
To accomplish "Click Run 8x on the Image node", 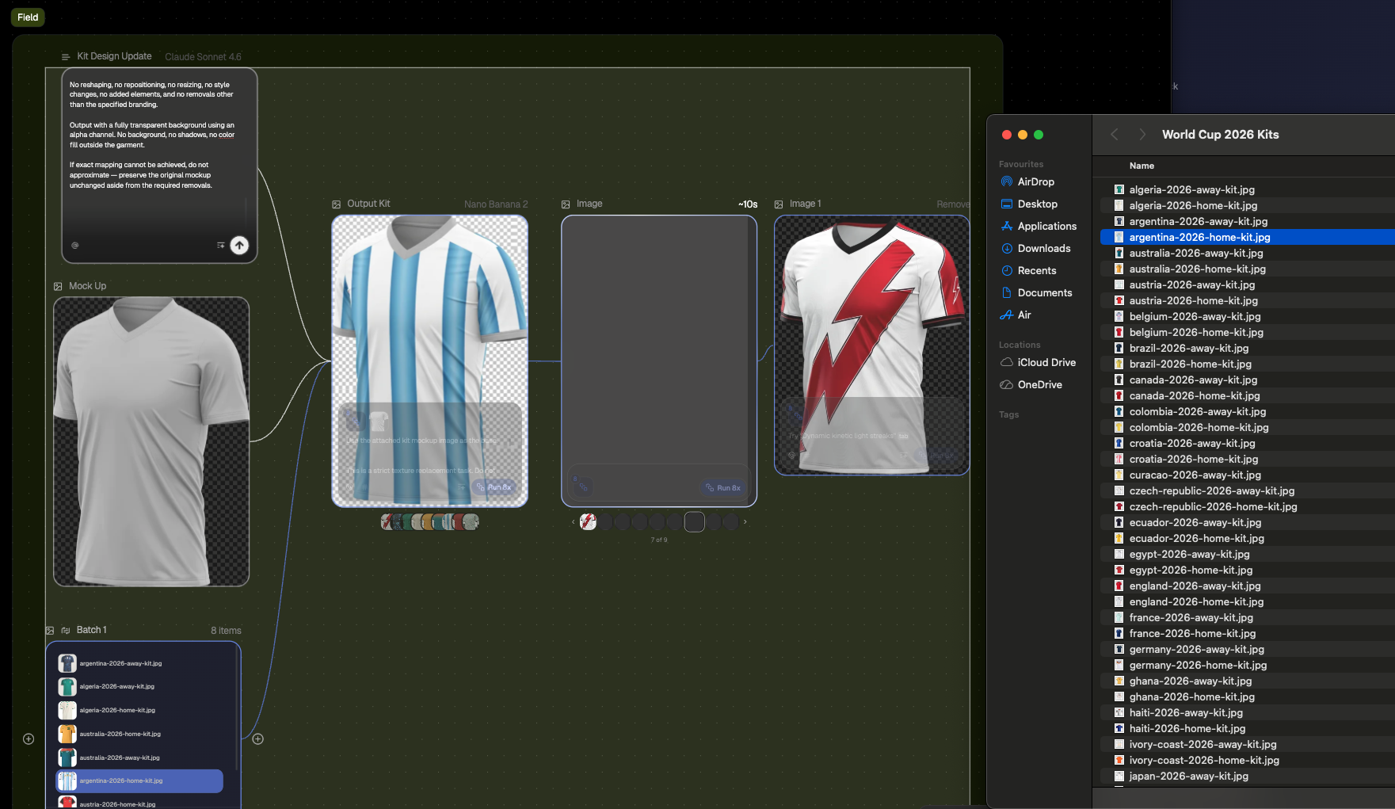I will point(723,488).
